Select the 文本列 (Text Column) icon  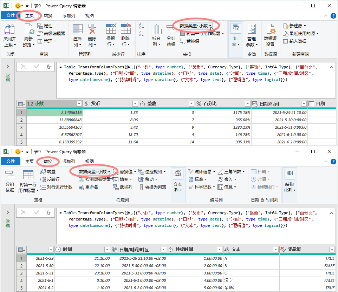pos(177,179)
